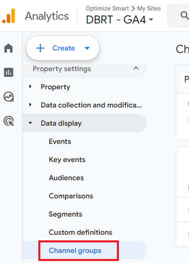
Task: Open the Segments page
Action: click(x=66, y=214)
